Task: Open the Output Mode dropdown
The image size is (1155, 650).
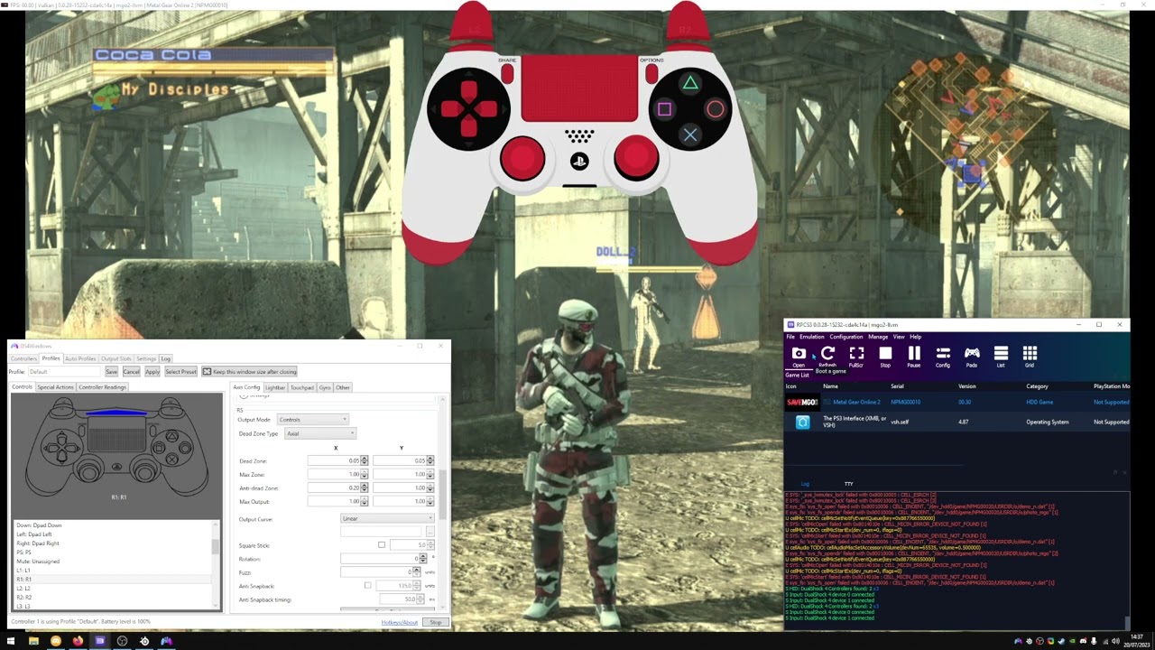Action: click(312, 420)
